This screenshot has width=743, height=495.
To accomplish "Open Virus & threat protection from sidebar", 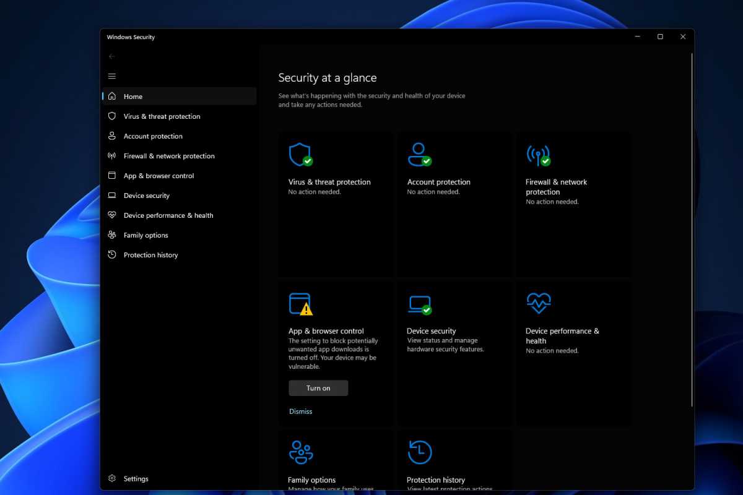I will [180, 116].
